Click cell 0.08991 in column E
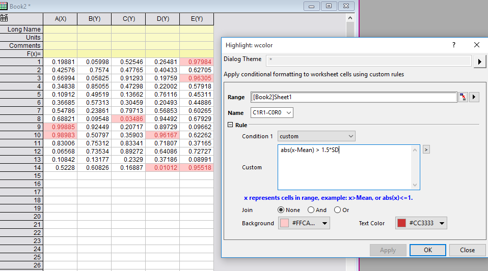 click(197, 160)
